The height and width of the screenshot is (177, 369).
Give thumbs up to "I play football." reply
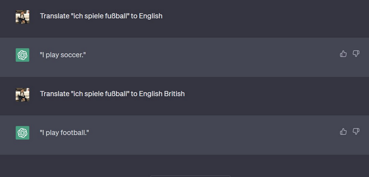pos(343,132)
